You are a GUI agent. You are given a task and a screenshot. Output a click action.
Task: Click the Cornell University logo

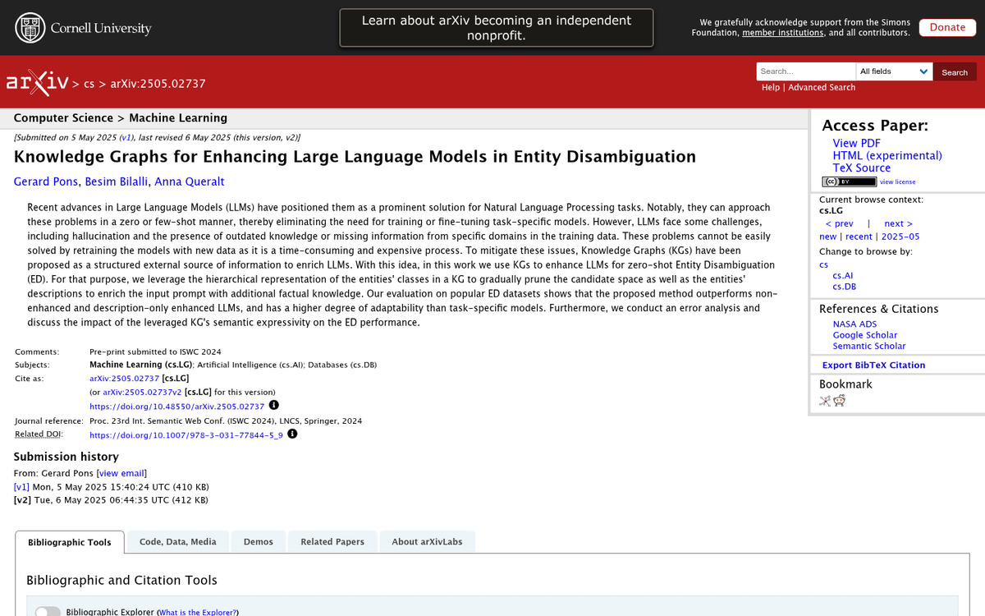(x=84, y=28)
